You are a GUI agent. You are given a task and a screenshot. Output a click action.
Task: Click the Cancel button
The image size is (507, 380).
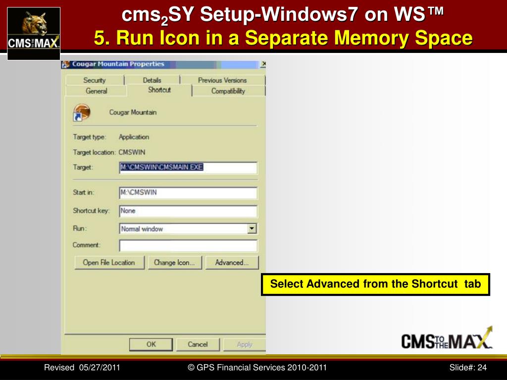point(198,344)
